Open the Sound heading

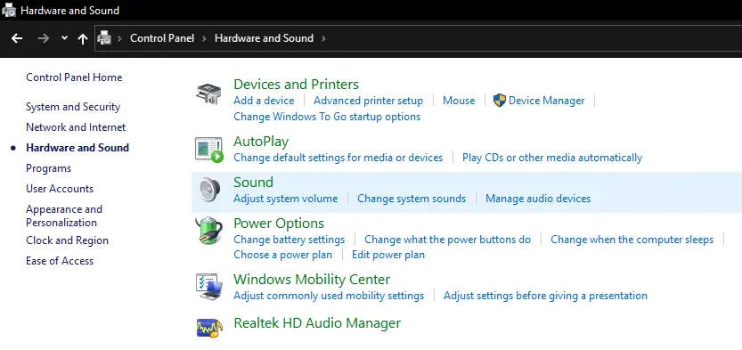tap(254, 182)
